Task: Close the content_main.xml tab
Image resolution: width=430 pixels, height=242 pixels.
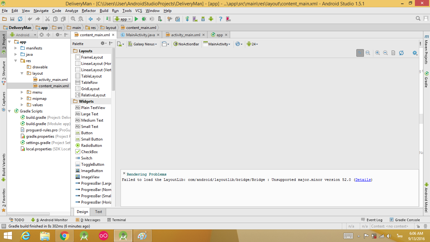Action: [113, 35]
